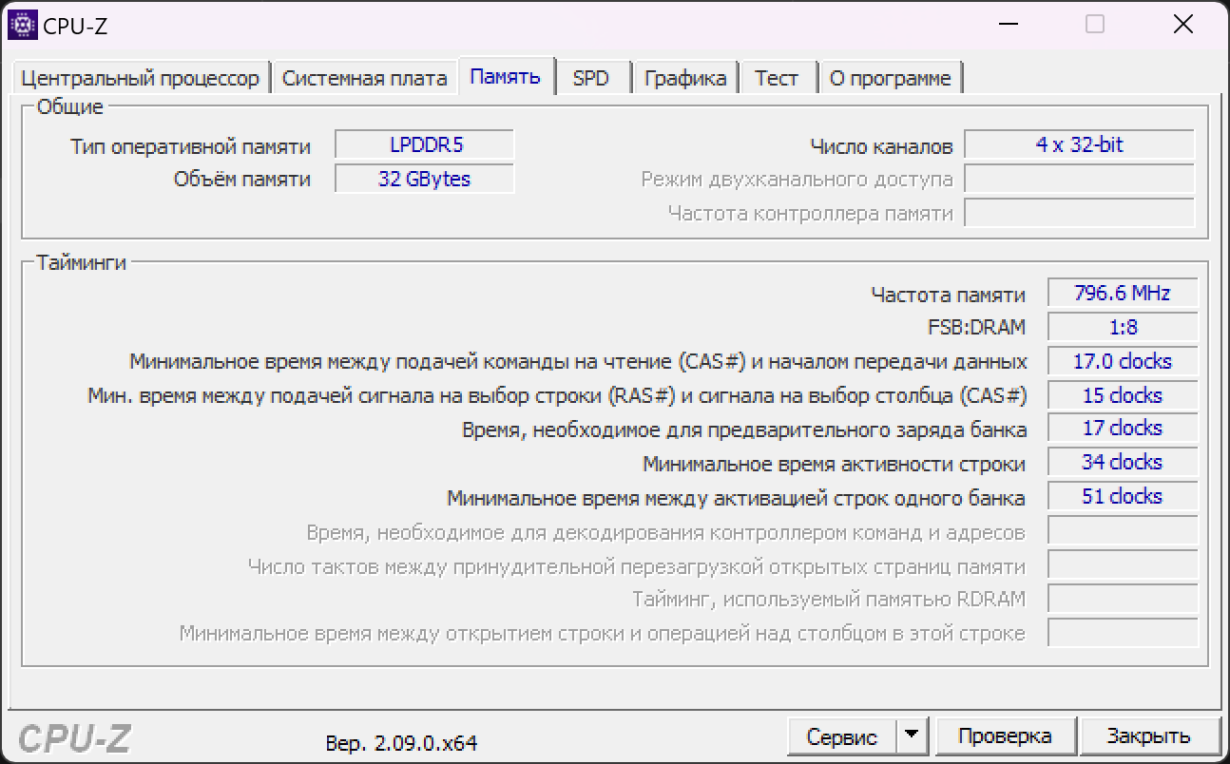
Task: Click the Число каналов label
Action: (881, 146)
